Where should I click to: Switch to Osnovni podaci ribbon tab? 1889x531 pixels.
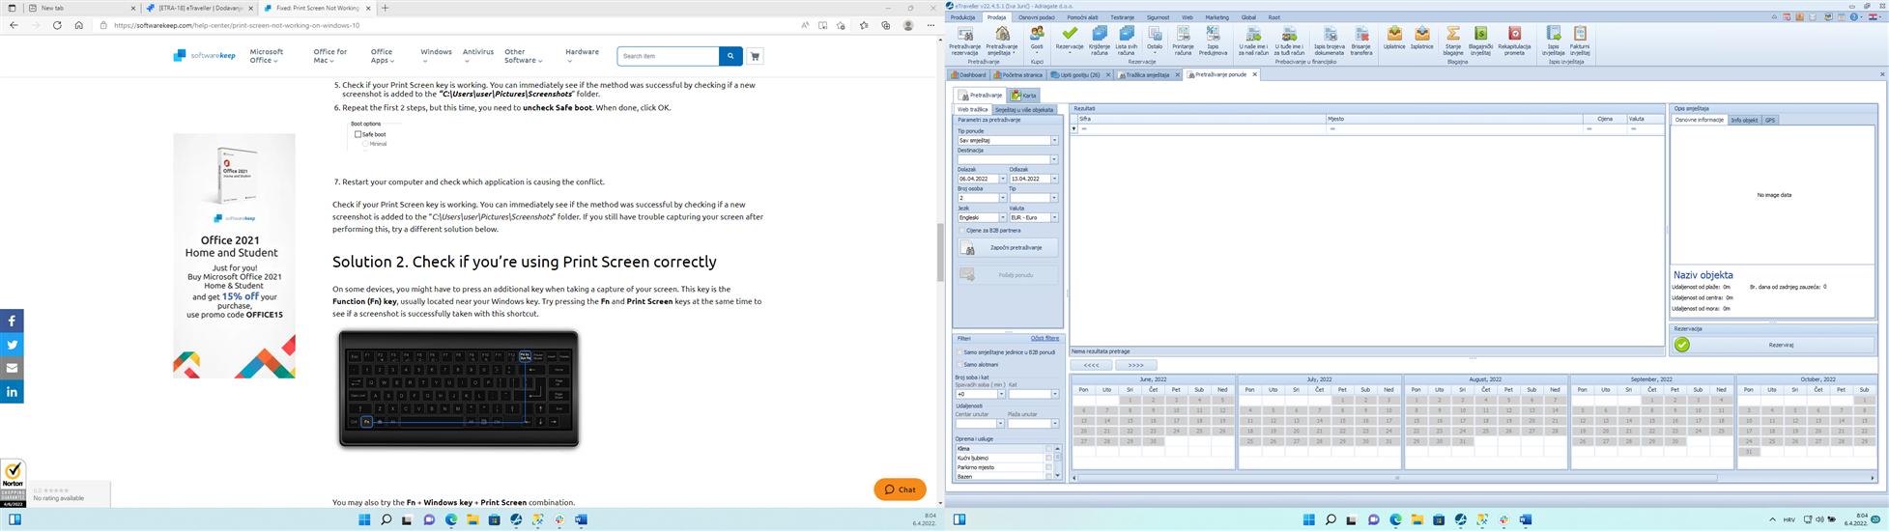click(x=1036, y=17)
